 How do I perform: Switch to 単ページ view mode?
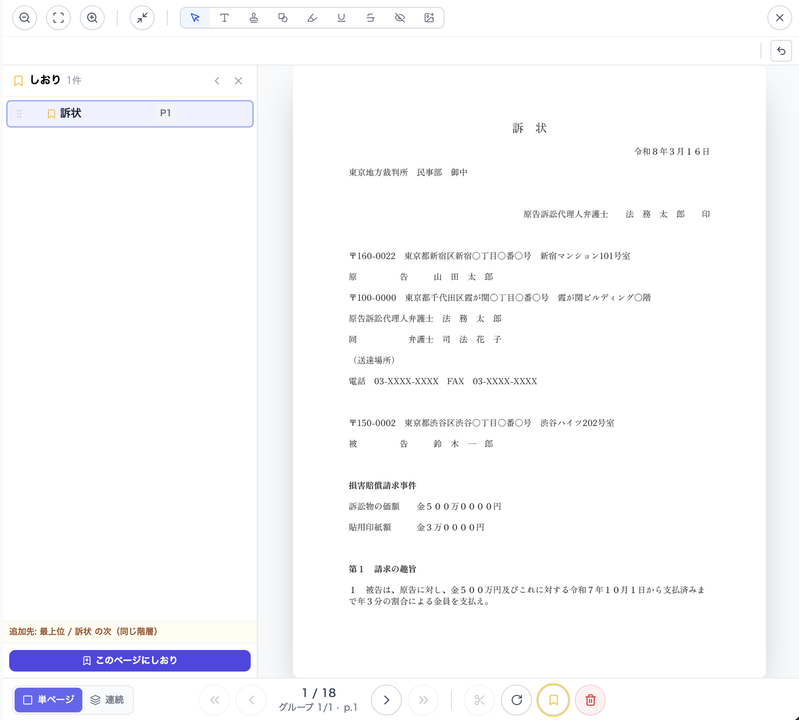48,700
